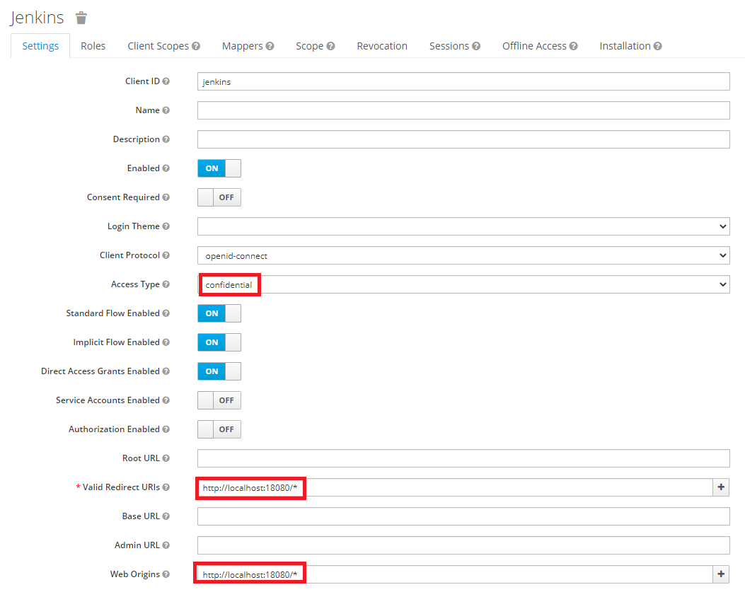The width and height of the screenshot is (745, 592).
Task: Click the Client ID field containing jenkins
Action: [463, 81]
